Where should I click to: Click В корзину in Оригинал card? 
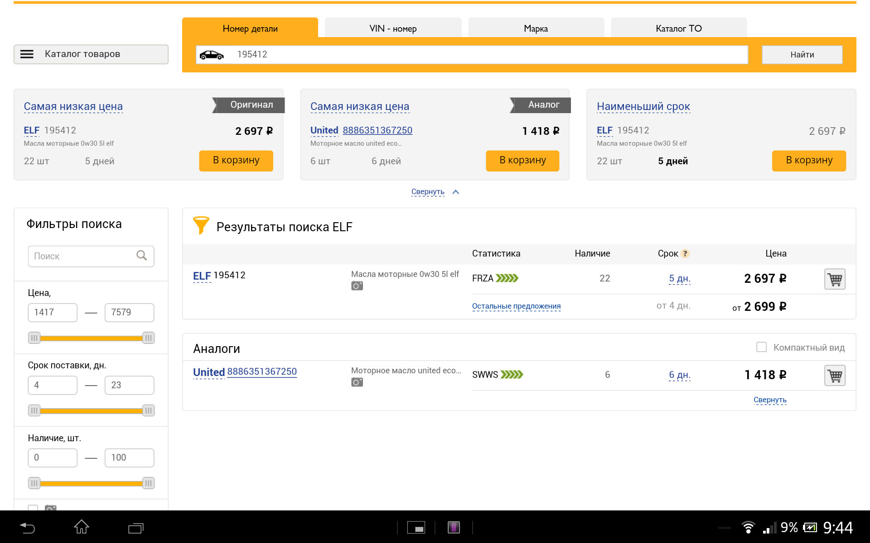pos(236,161)
